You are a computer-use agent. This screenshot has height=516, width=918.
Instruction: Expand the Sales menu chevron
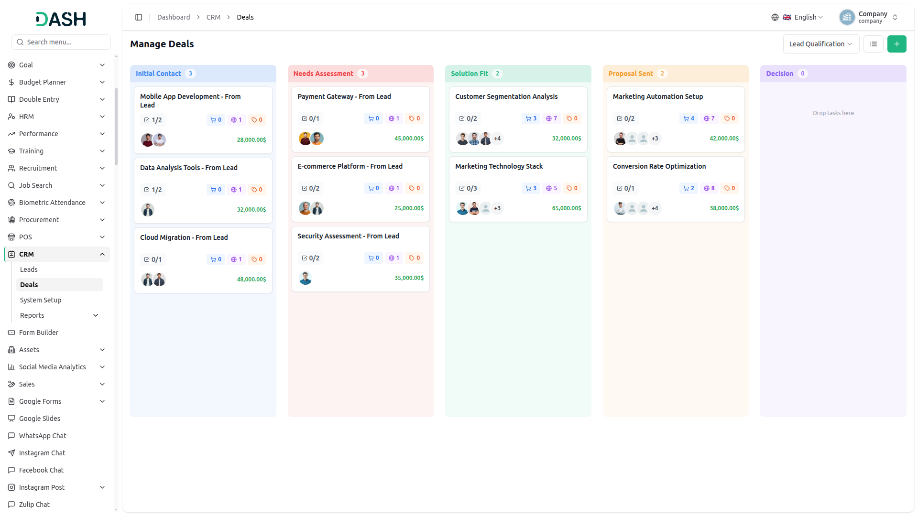(102, 384)
